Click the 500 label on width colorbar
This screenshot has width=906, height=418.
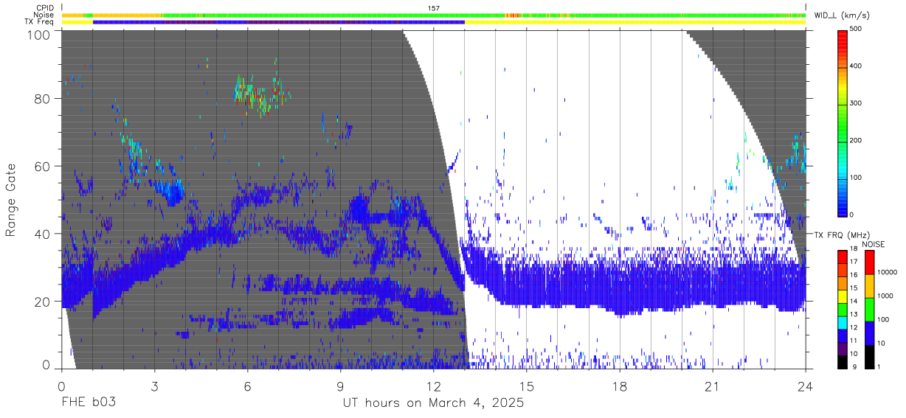[x=857, y=30]
